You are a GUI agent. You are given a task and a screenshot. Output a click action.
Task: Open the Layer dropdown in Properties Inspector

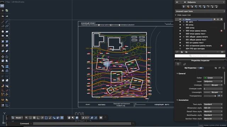pyautogui.click(x=213, y=81)
